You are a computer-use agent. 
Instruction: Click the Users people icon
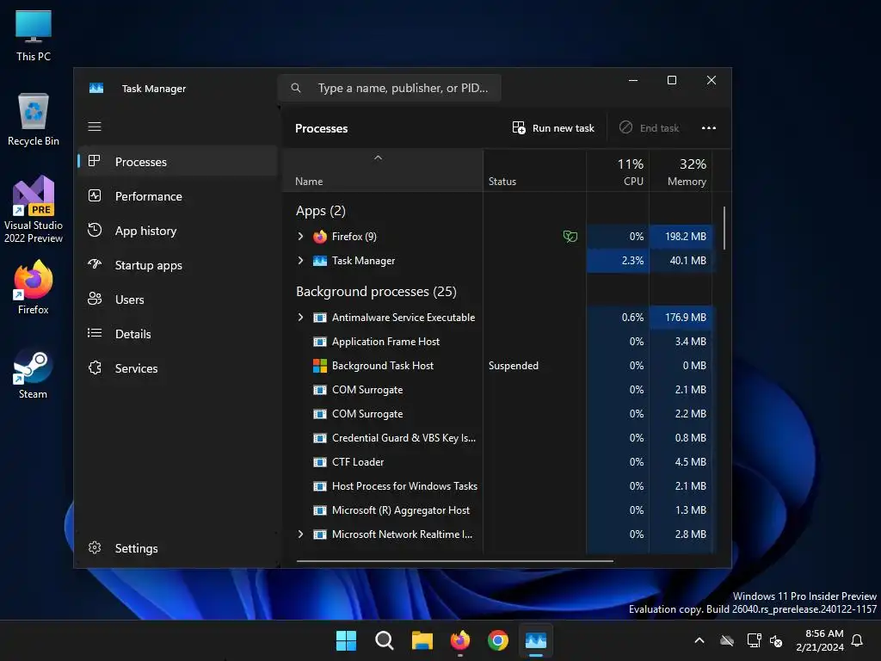point(95,299)
